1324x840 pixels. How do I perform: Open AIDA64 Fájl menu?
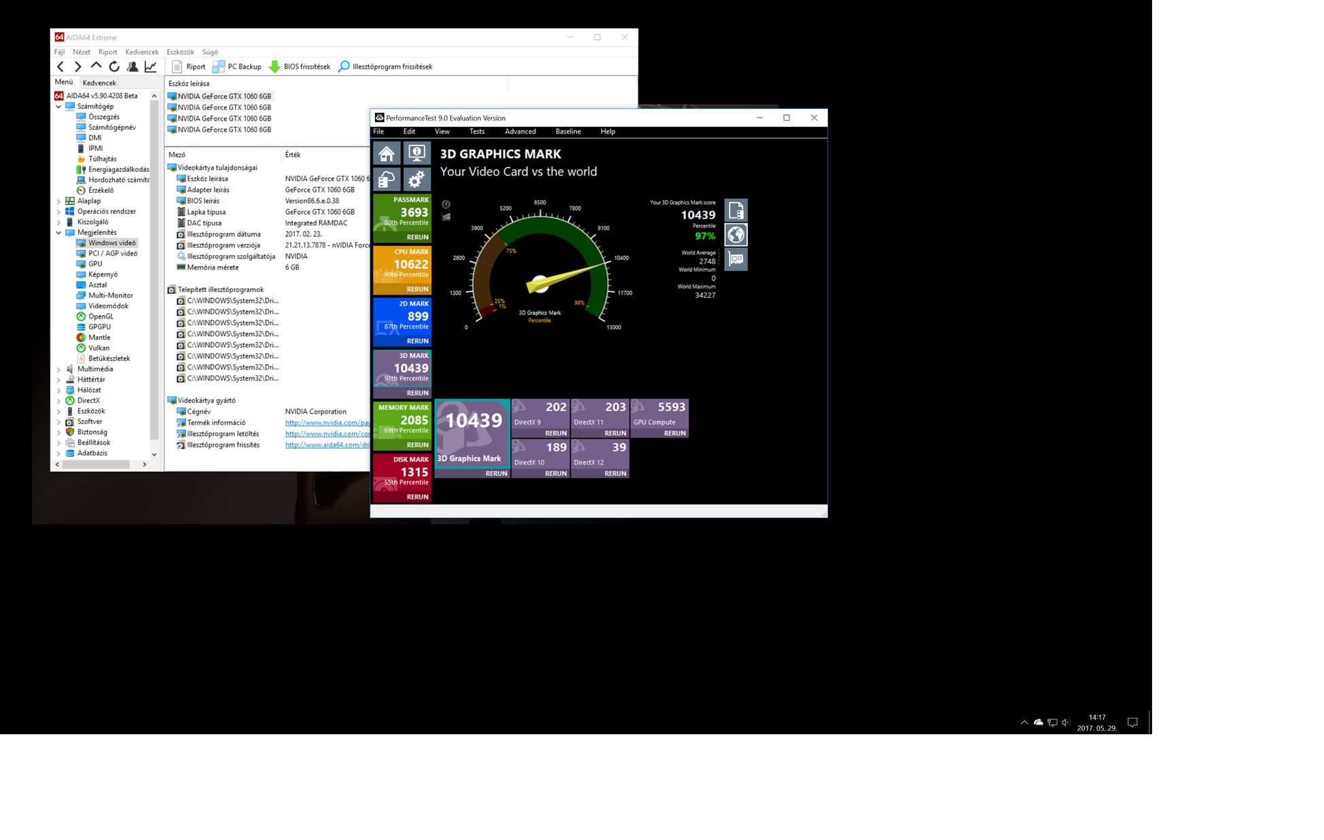click(60, 52)
